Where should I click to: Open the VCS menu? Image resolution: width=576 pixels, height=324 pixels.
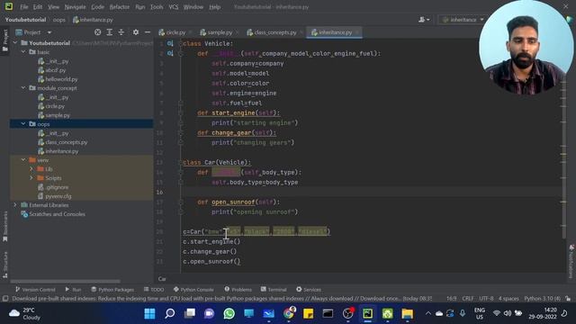coord(174,7)
